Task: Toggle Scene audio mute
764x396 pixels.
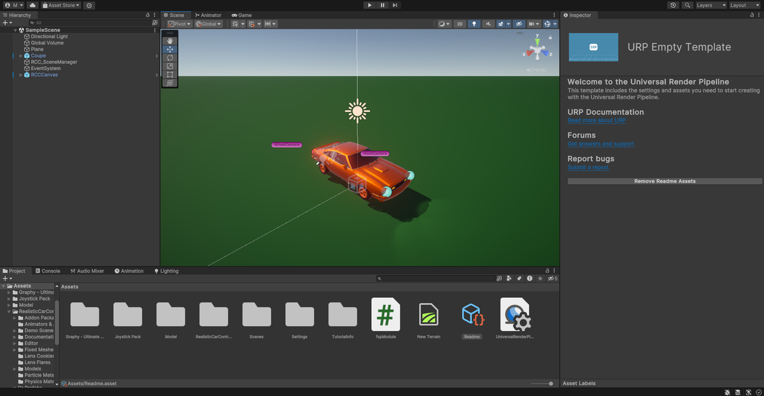Action: click(489, 24)
